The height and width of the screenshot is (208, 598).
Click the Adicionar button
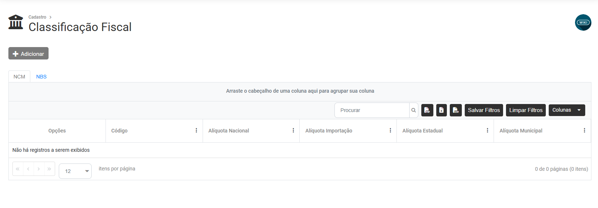click(x=28, y=54)
